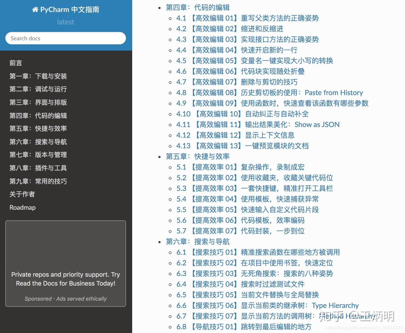Open link 5.2 使用收藏夹，收藏关键代码位
The image size is (405, 333).
[x=255, y=178]
